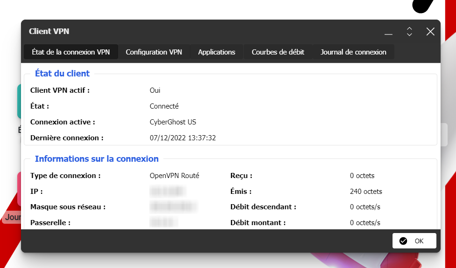The width and height of the screenshot is (456, 268).
Task: Select the Débit descendant '0 octets/s' value
Action: coord(365,207)
